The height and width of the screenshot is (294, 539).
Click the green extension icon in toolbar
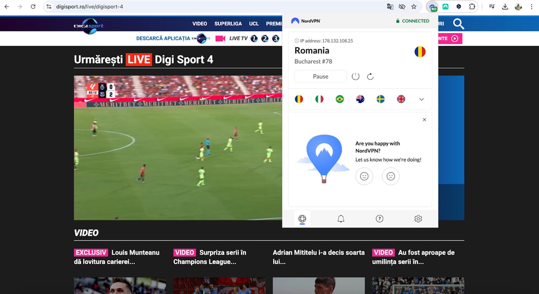(x=445, y=6)
